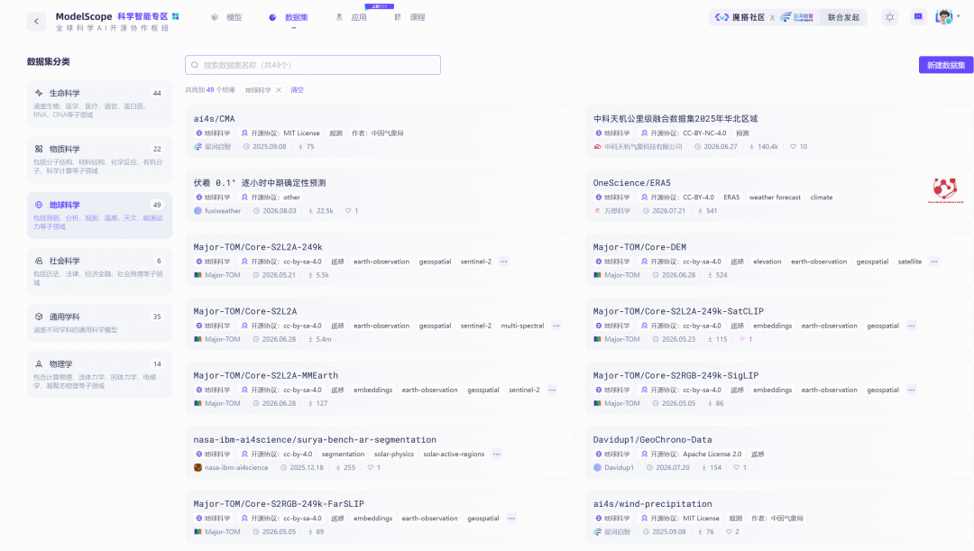Switch to the 课程 tab
The image size is (974, 551).
tap(410, 17)
